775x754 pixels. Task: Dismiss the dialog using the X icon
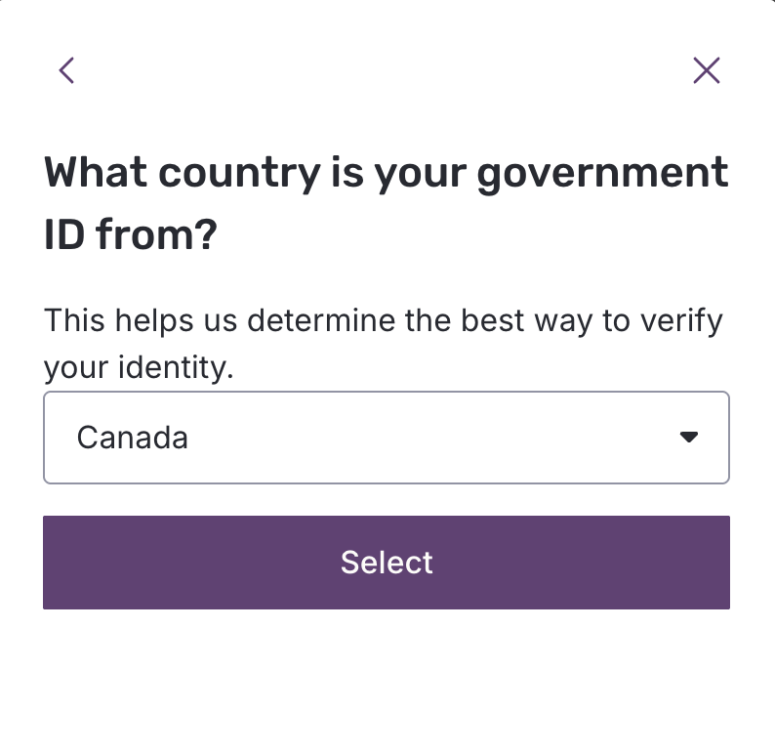706,70
